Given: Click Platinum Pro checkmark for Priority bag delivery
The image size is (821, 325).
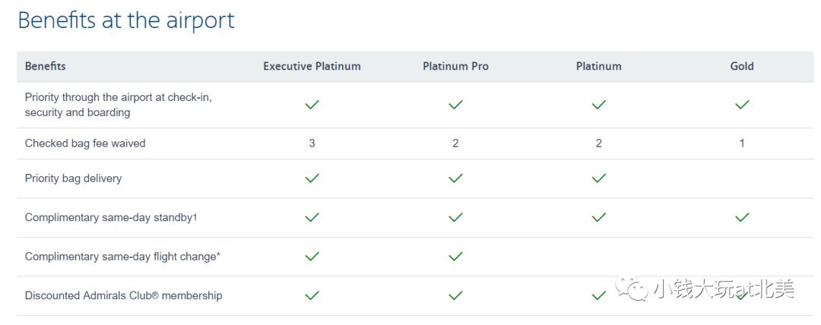Looking at the screenshot, I should coord(455,178).
